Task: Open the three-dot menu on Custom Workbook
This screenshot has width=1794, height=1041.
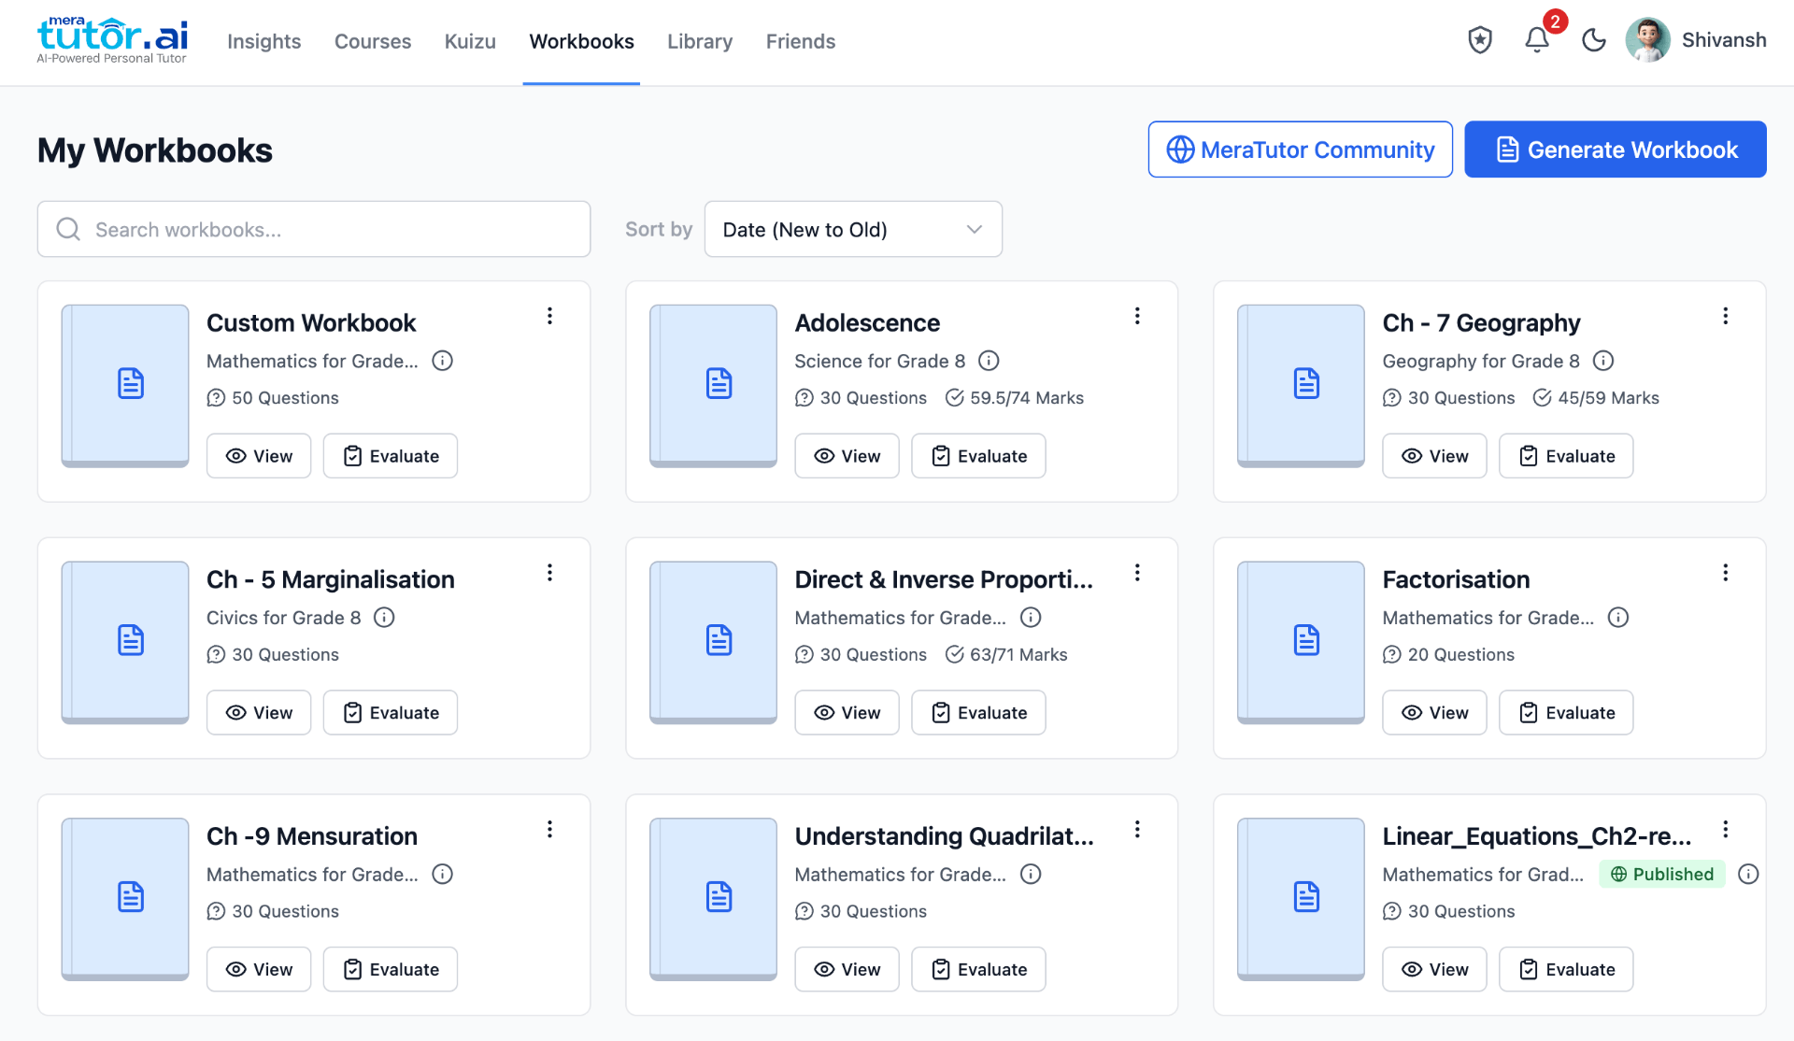Action: [549, 316]
